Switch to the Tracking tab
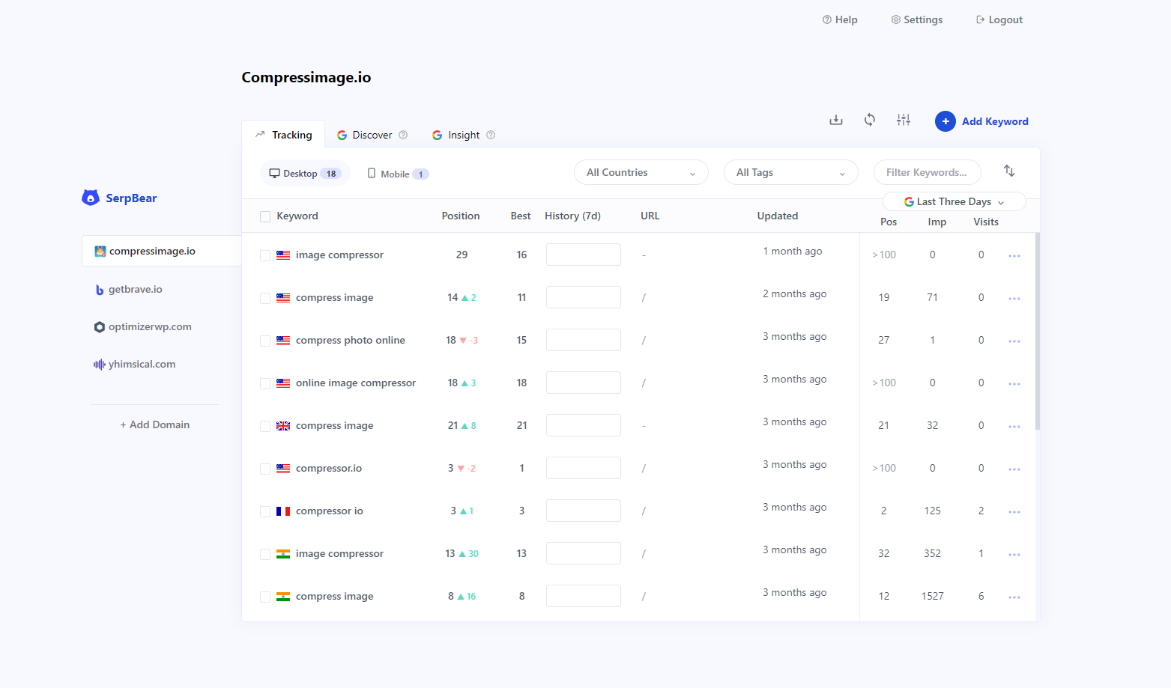Viewport: 1171px width, 688px height. [283, 135]
